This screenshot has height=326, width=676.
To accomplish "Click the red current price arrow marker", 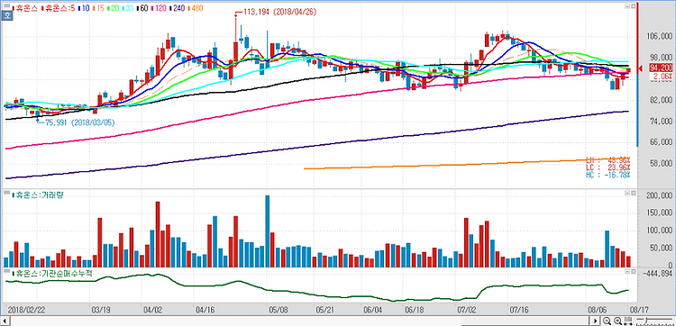I will [x=641, y=68].
